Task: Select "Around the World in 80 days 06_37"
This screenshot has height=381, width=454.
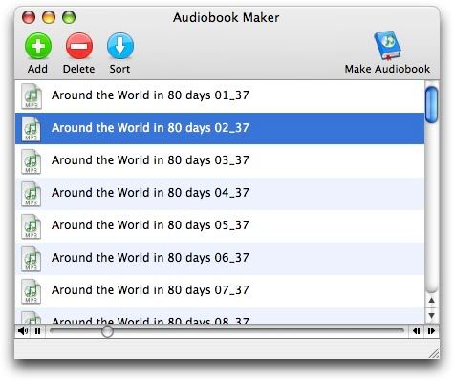Action: (x=220, y=258)
